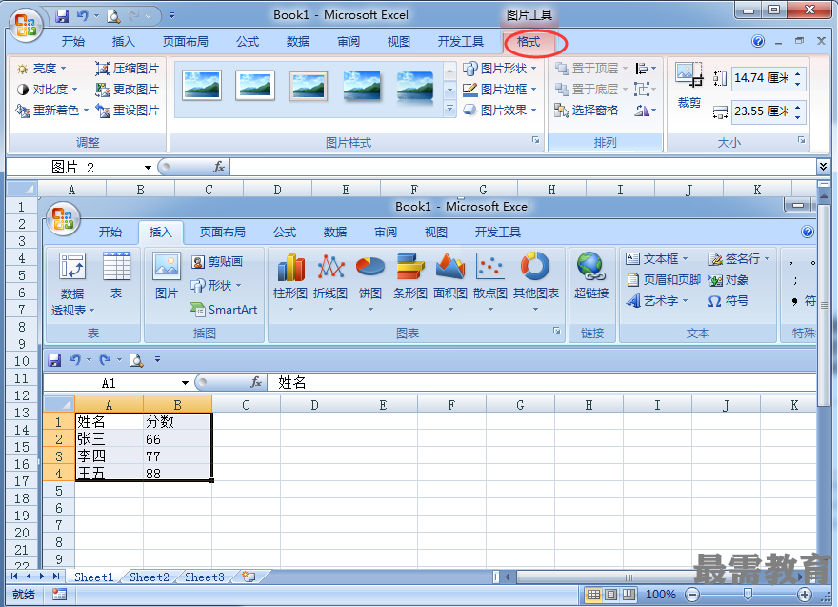Open Picture Styles dialog launcher
838x607 pixels.
click(535, 140)
